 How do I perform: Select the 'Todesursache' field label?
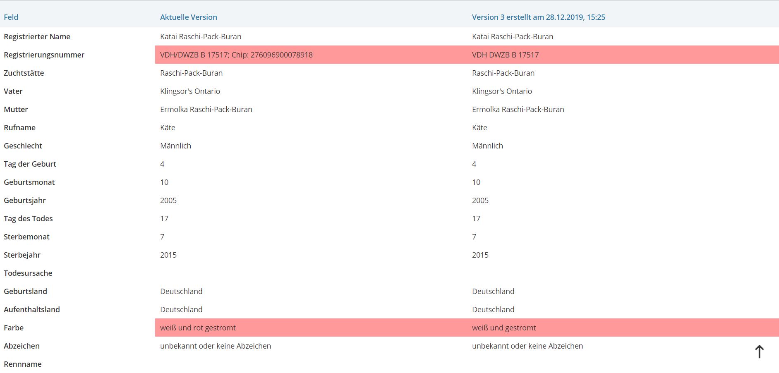(x=28, y=273)
